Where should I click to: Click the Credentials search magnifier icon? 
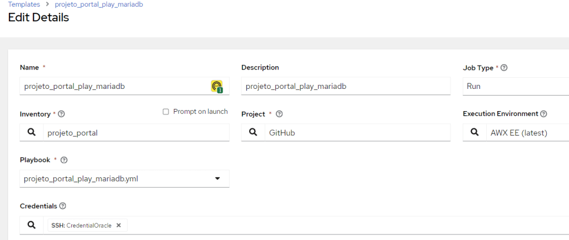(31, 226)
